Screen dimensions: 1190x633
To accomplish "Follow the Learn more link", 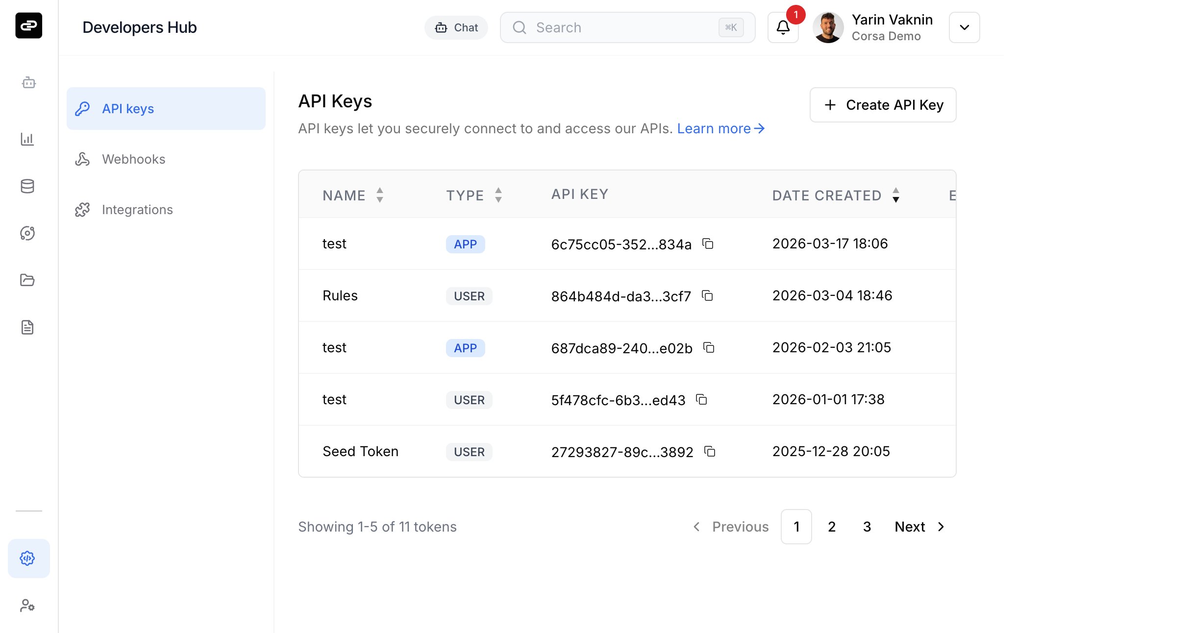I will [720, 128].
